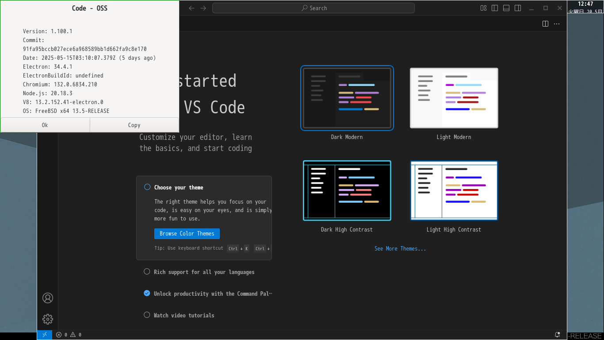Viewport: 604px width, 340px height.
Task: Click the notifications bell in the status bar
Action: [x=558, y=335]
